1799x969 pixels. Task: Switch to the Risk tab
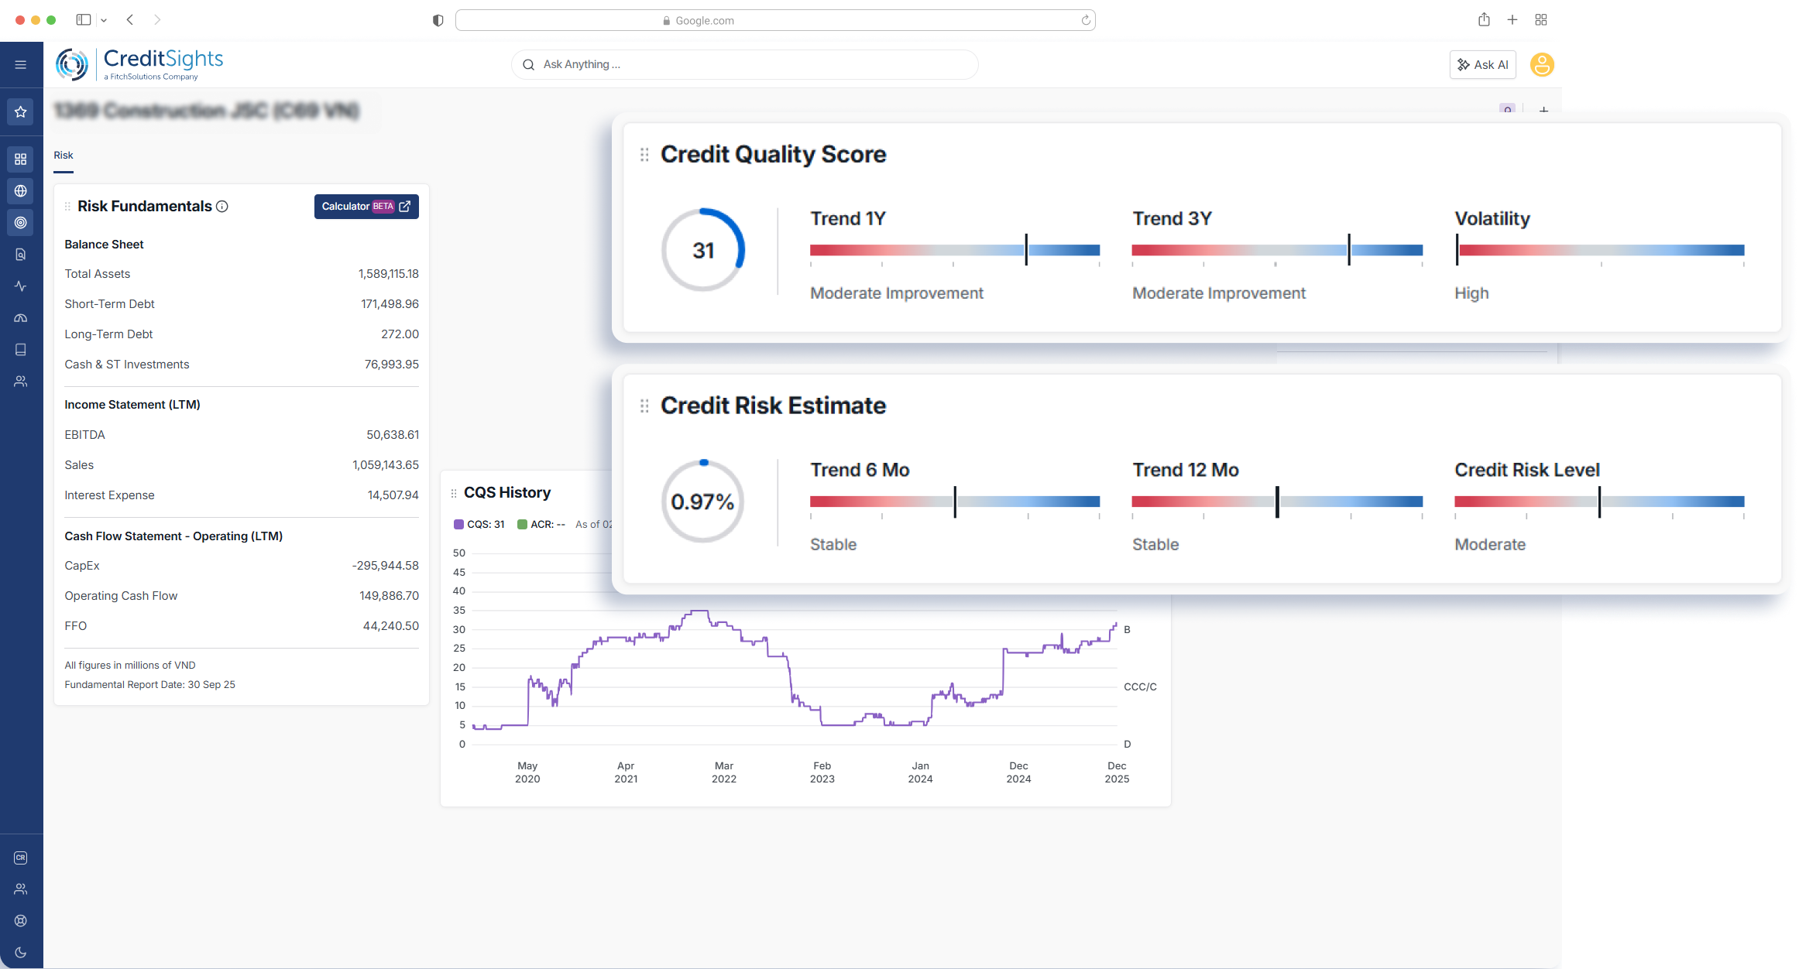pyautogui.click(x=64, y=156)
